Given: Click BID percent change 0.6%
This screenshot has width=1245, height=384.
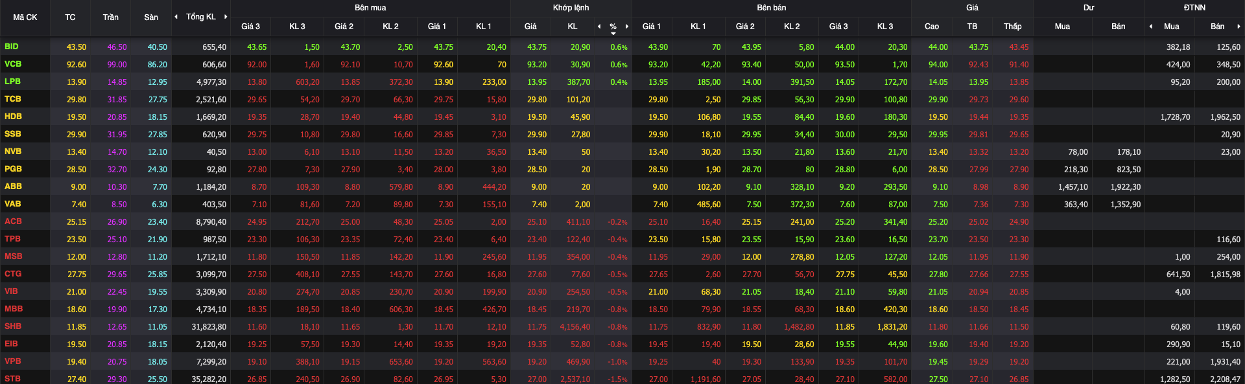Looking at the screenshot, I should 619,47.
